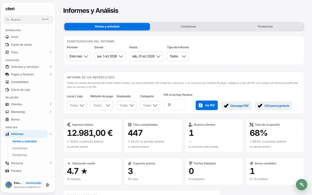The height and width of the screenshot is (195, 312).
Task: Focus the Buscar search field
Action: [28, 19]
